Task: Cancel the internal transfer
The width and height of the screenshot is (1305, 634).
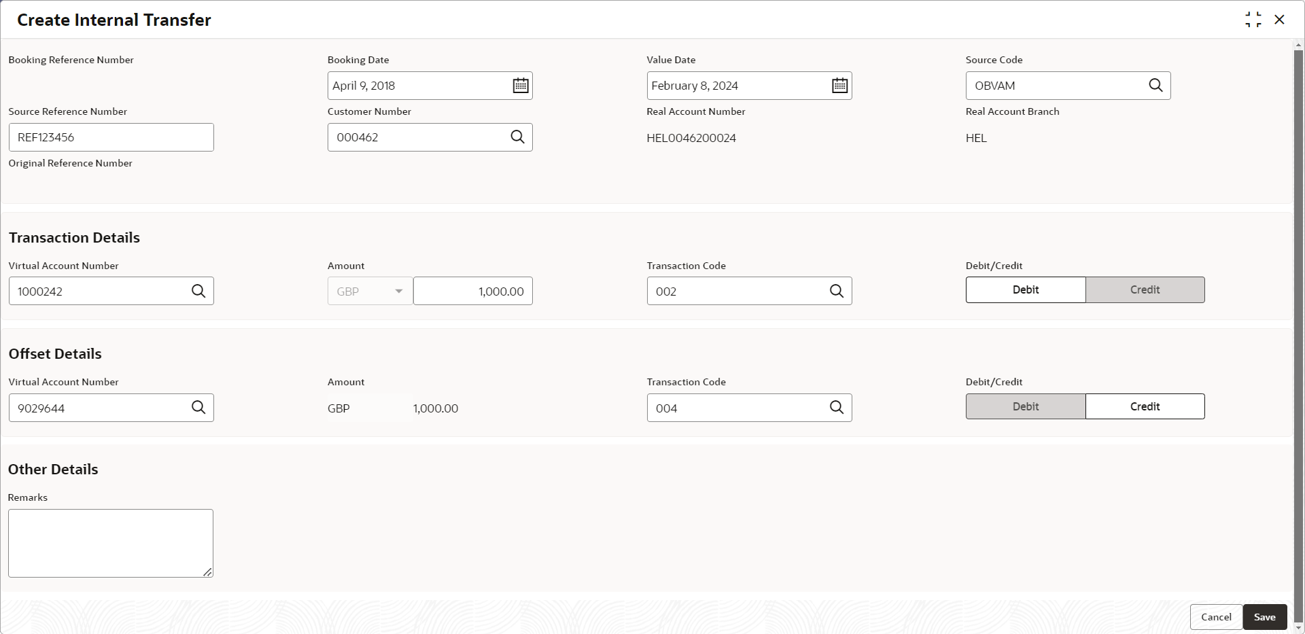Action: pos(1216,617)
